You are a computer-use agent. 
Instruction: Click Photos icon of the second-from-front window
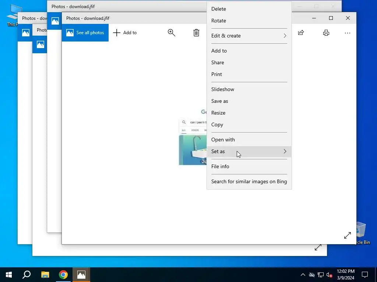click(x=55, y=21)
